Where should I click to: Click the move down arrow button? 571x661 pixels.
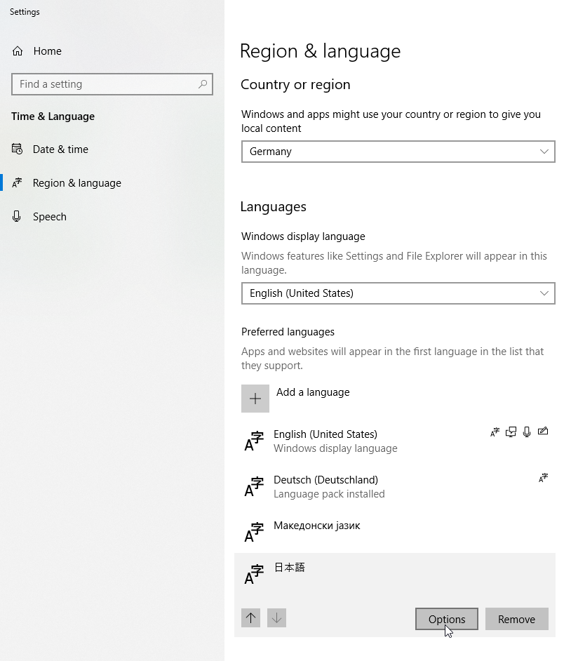[x=277, y=618]
